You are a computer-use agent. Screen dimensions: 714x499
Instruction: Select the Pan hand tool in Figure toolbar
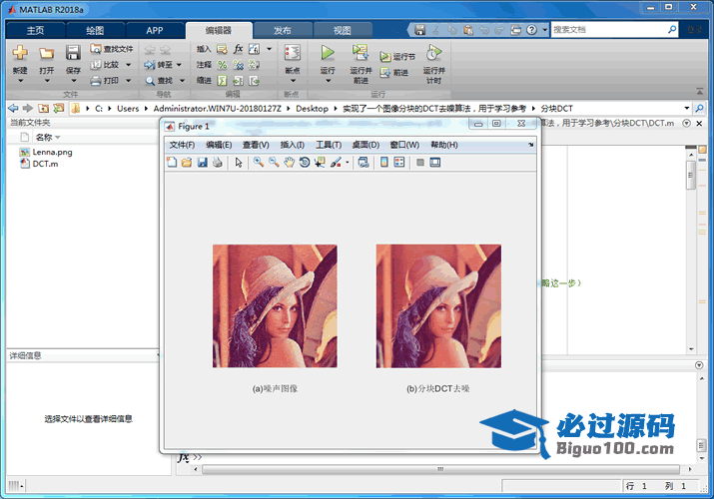tap(289, 163)
